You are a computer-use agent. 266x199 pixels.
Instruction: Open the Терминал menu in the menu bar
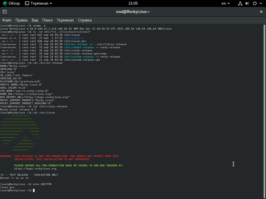click(x=65, y=20)
